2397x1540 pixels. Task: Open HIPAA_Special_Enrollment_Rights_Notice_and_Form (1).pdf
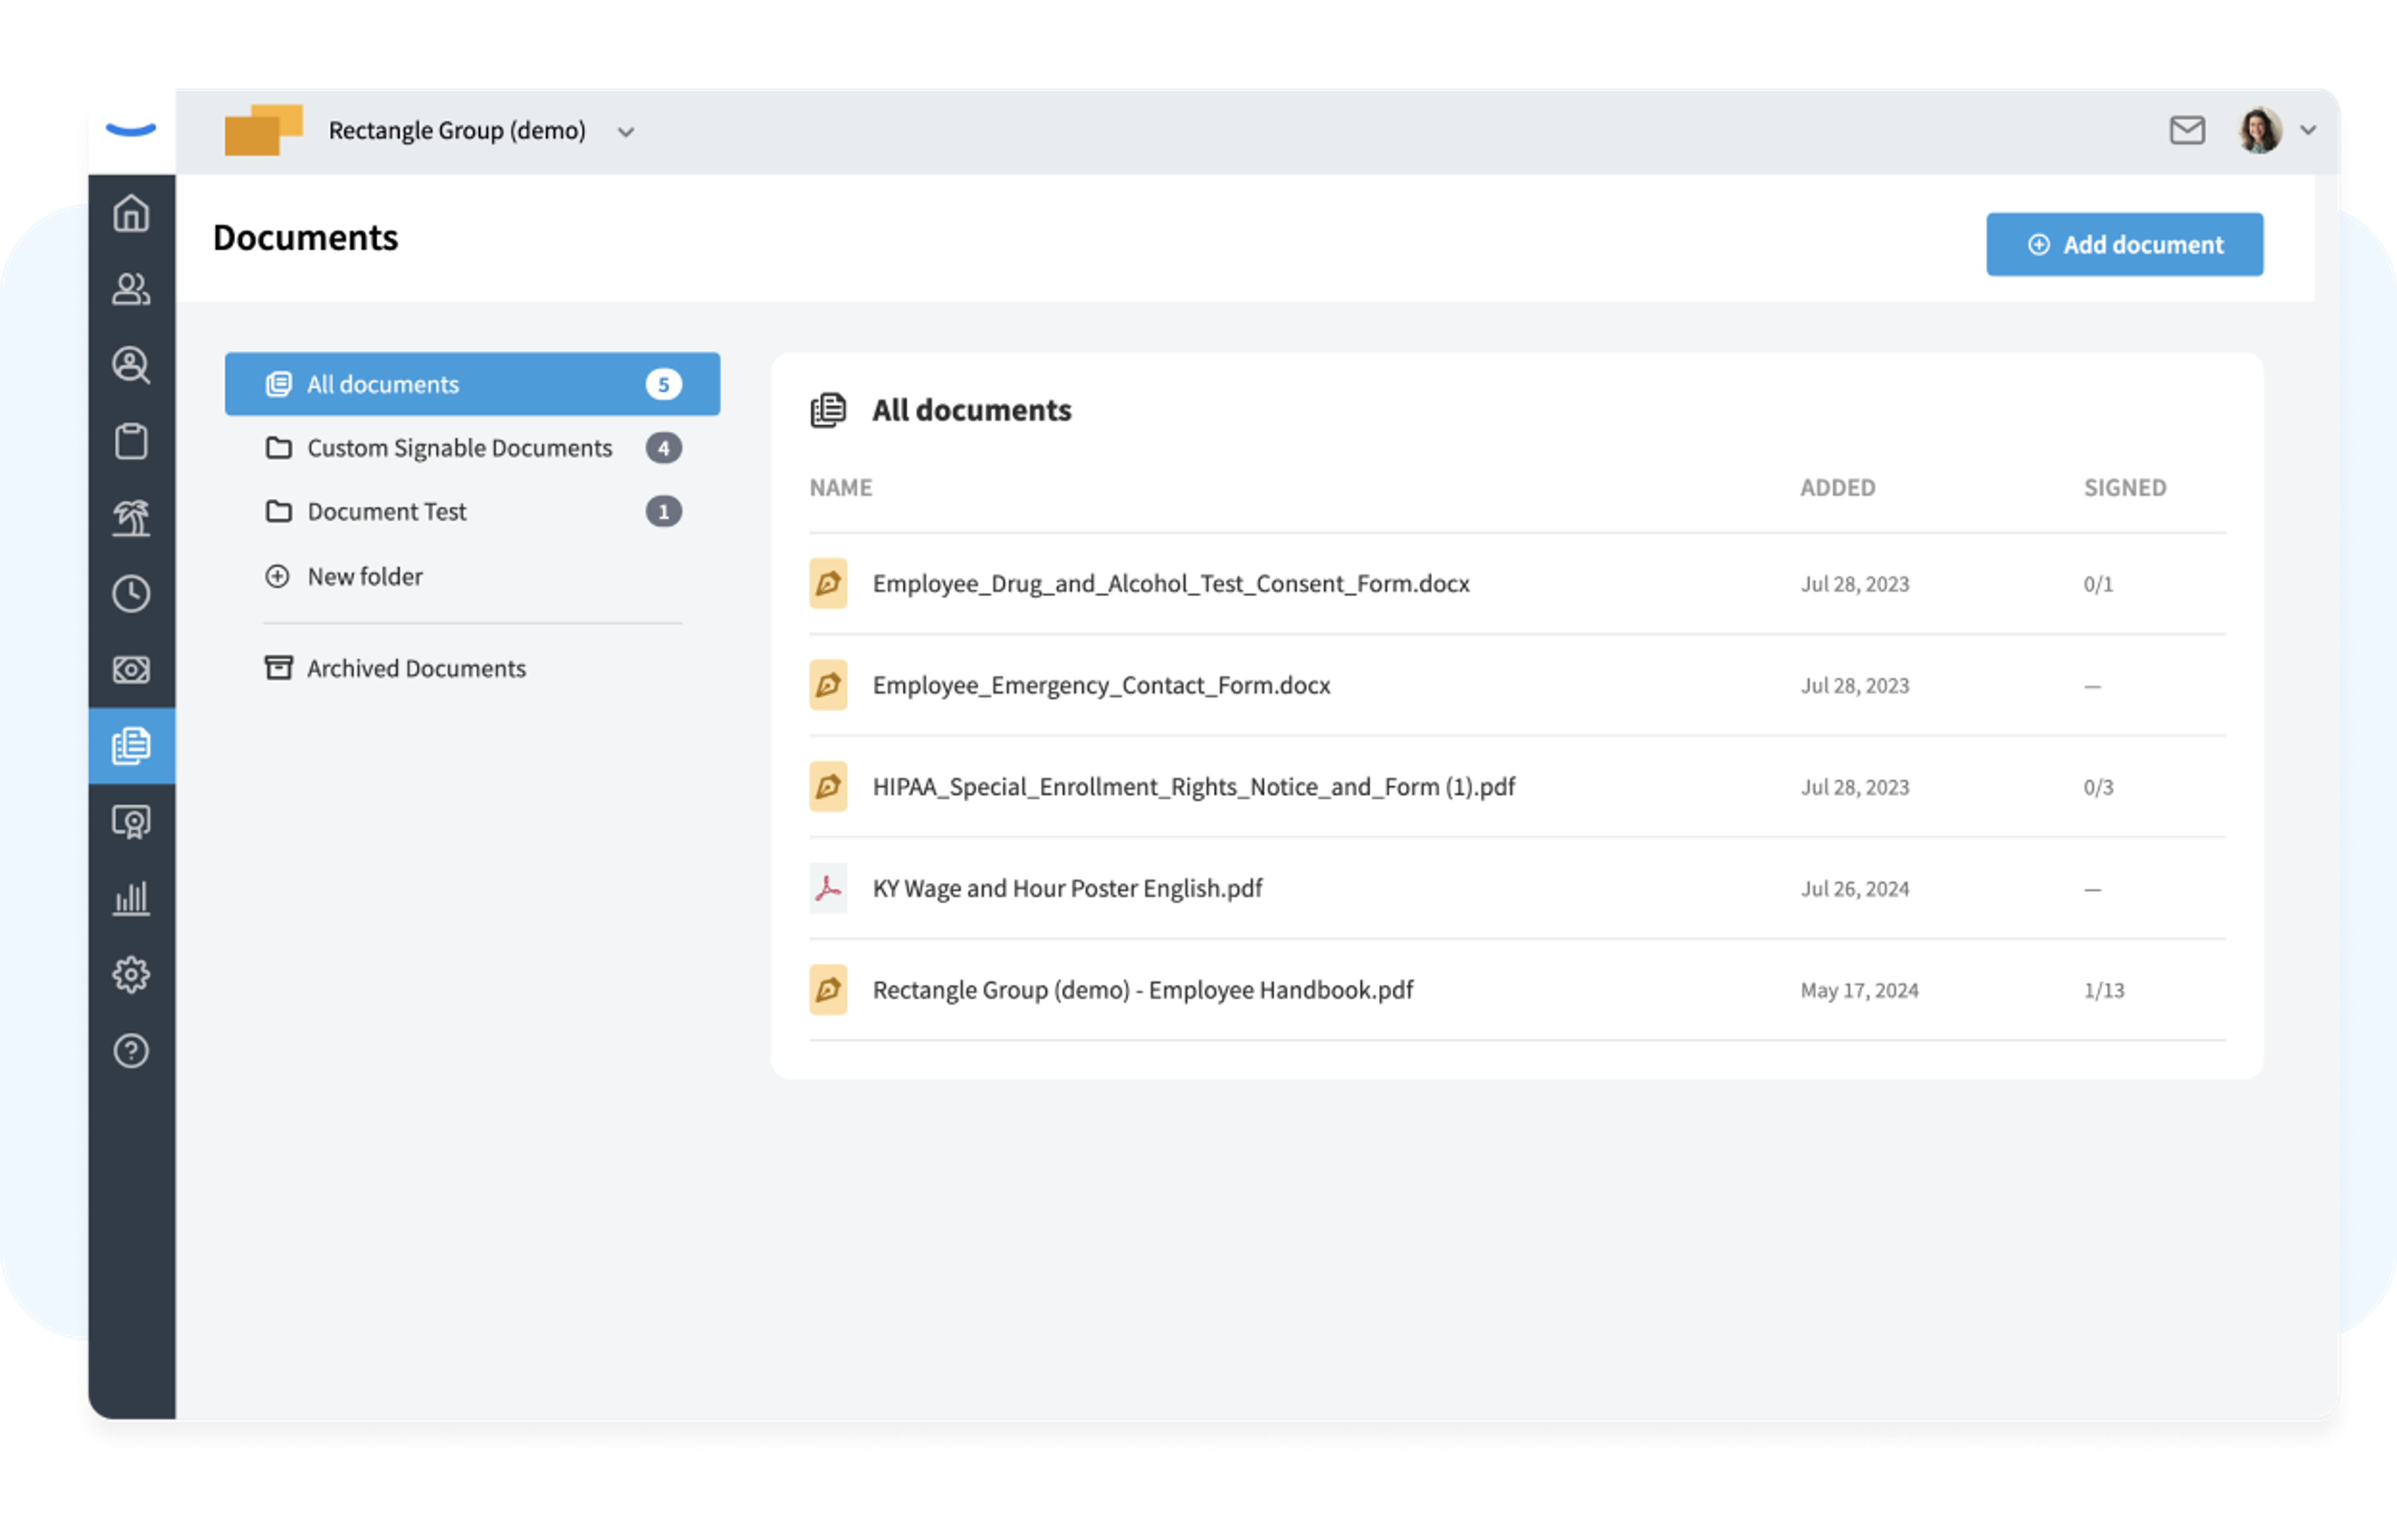1194,787
